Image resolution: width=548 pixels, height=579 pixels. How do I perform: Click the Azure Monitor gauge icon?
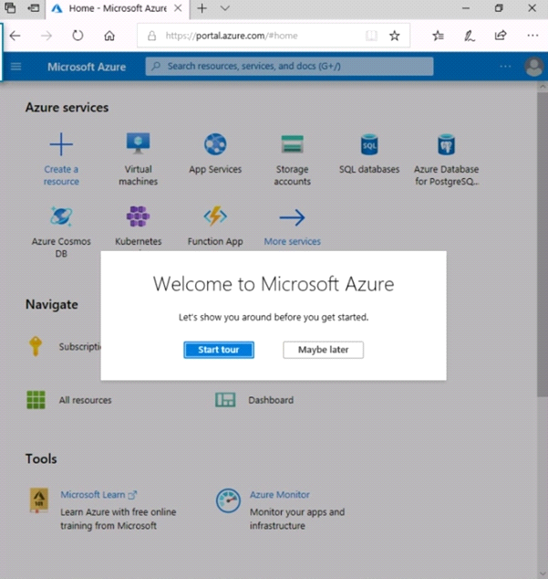pos(228,500)
